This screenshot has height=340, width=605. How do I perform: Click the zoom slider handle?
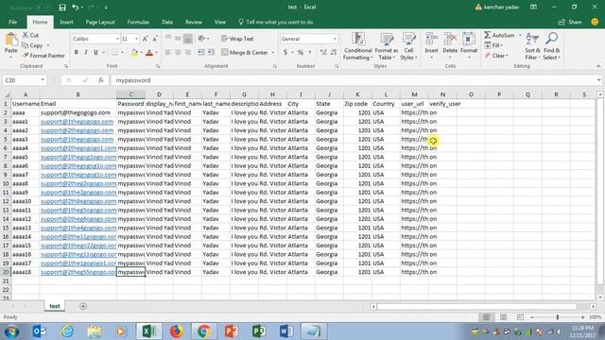[557, 317]
